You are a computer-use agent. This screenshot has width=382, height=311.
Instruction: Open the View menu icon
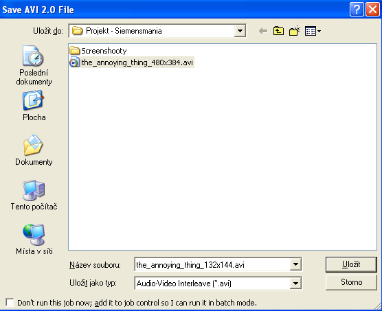pos(313,31)
